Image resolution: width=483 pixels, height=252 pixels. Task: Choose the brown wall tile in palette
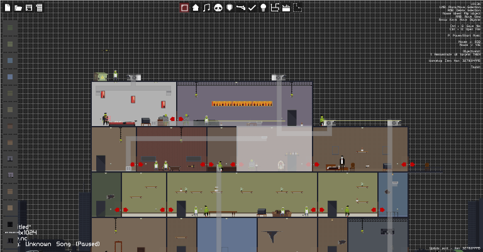[x=10, y=126]
